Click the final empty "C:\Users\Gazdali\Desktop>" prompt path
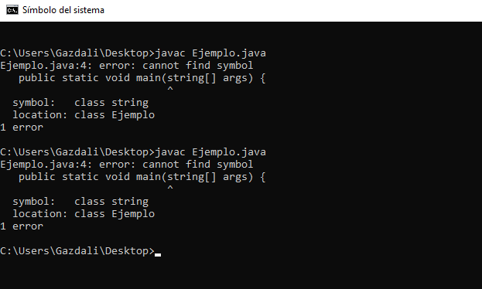Viewport: 482px width, 289px height. click(77, 251)
